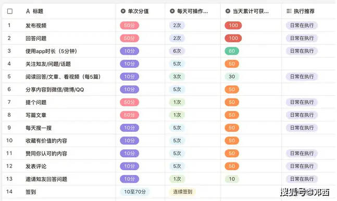Image resolution: width=337 pixels, height=201 pixels.
Task: Click the 10分 tag in 使用app时长 row
Action: pos(129,51)
